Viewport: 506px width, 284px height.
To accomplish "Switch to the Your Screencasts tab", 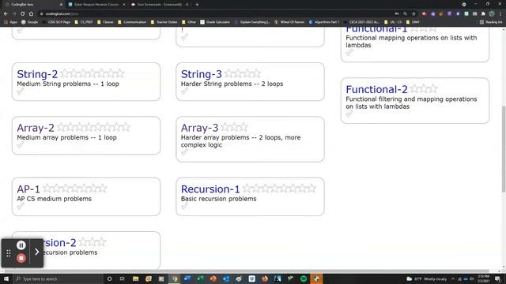I will point(160,5).
